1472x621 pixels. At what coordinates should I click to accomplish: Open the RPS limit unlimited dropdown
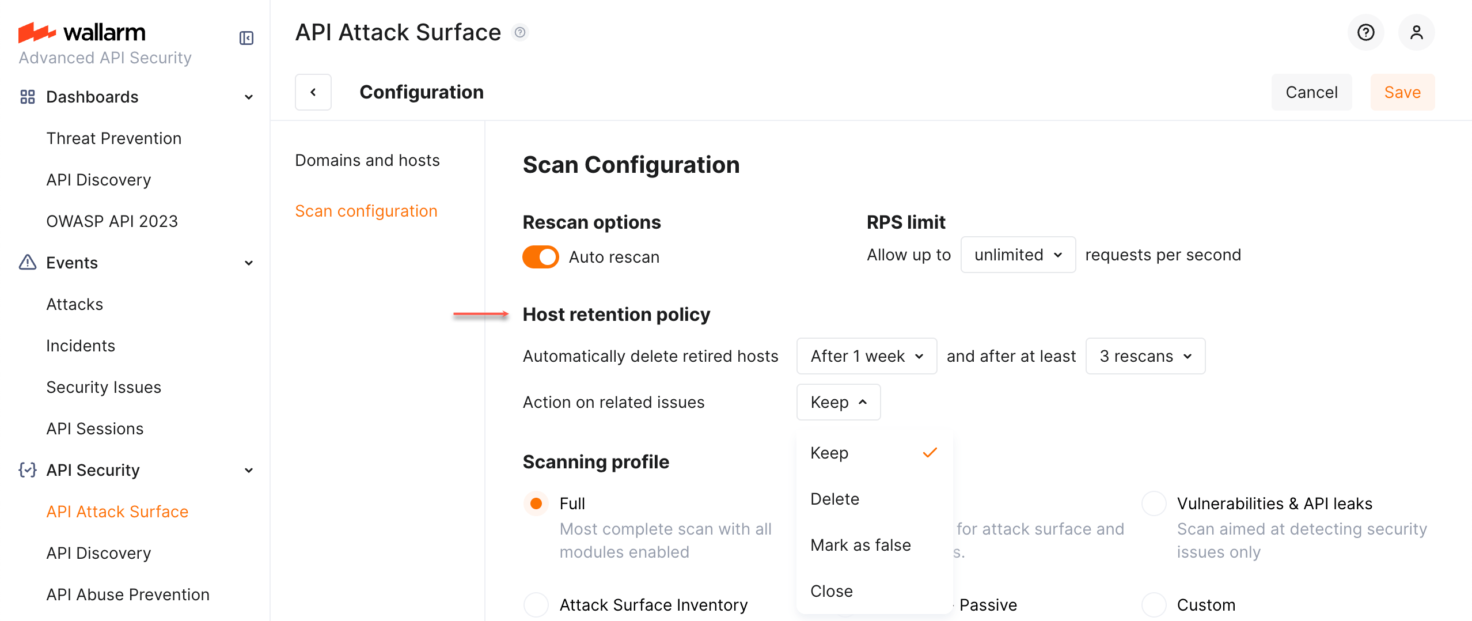point(1018,255)
